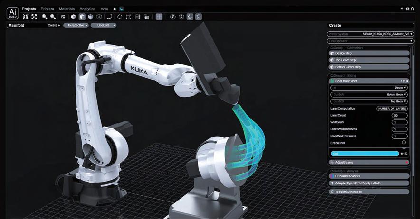Open the user account icon
Viewport: 420px width, 219px height.
[x=413, y=9]
